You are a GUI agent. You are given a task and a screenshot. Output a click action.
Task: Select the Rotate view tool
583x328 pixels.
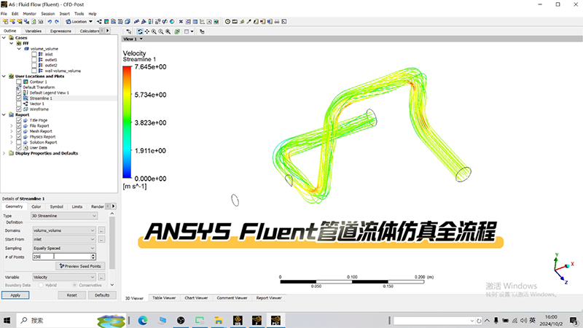140,31
